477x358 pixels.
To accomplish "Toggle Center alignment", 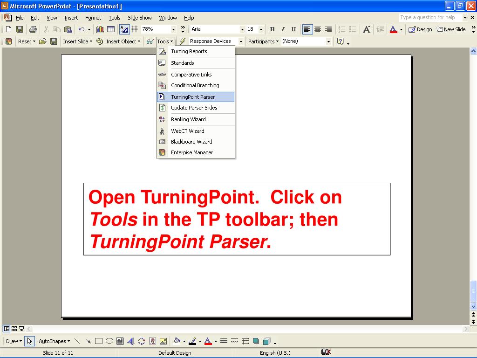I will [318, 29].
